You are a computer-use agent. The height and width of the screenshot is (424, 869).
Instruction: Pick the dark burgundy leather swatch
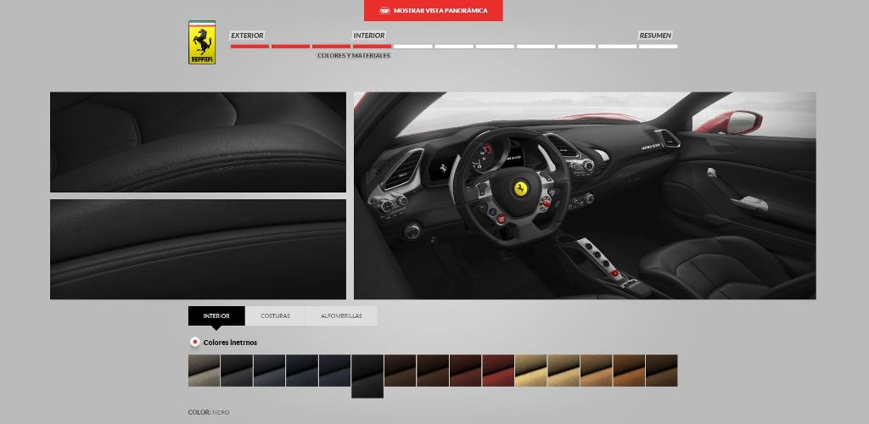[465, 371]
